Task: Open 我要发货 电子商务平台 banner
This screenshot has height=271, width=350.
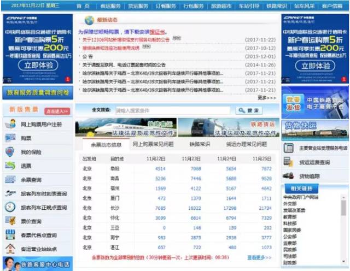Action: [x=315, y=102]
